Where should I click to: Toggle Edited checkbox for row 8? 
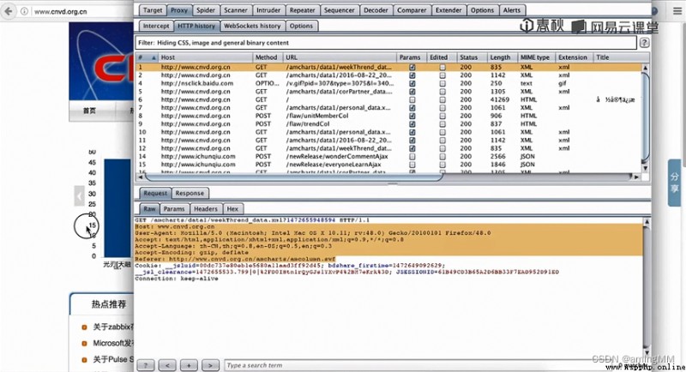(x=442, y=116)
